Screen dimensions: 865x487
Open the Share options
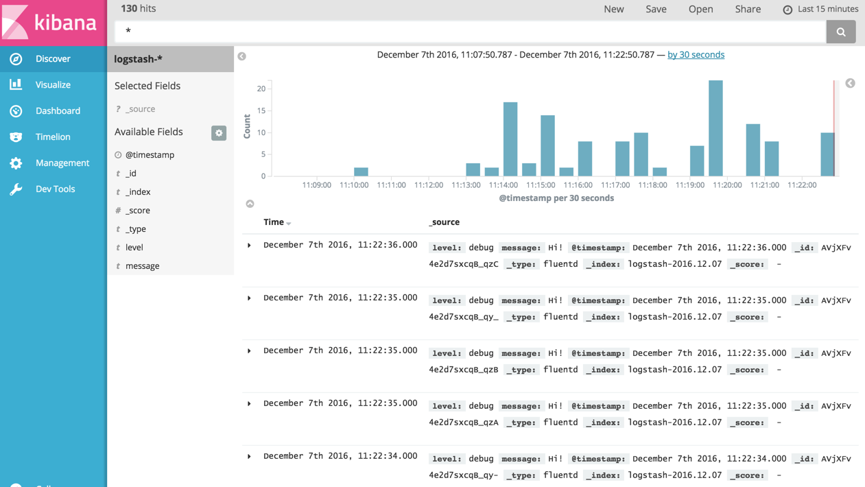(748, 9)
